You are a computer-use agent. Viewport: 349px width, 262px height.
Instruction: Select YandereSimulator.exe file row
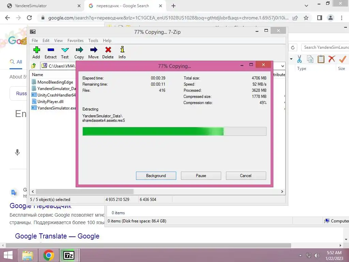[54, 108]
